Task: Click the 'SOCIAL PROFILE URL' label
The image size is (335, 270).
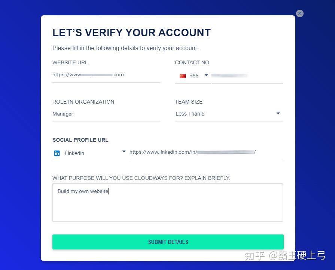Action: point(80,140)
